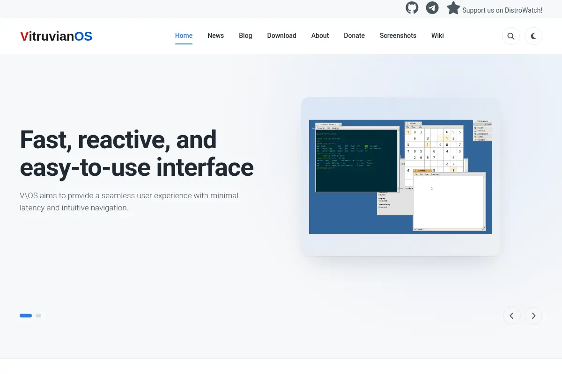The image size is (562, 374).
Task: Click the 'V\OS aims to provide' description text
Action: [129, 201]
